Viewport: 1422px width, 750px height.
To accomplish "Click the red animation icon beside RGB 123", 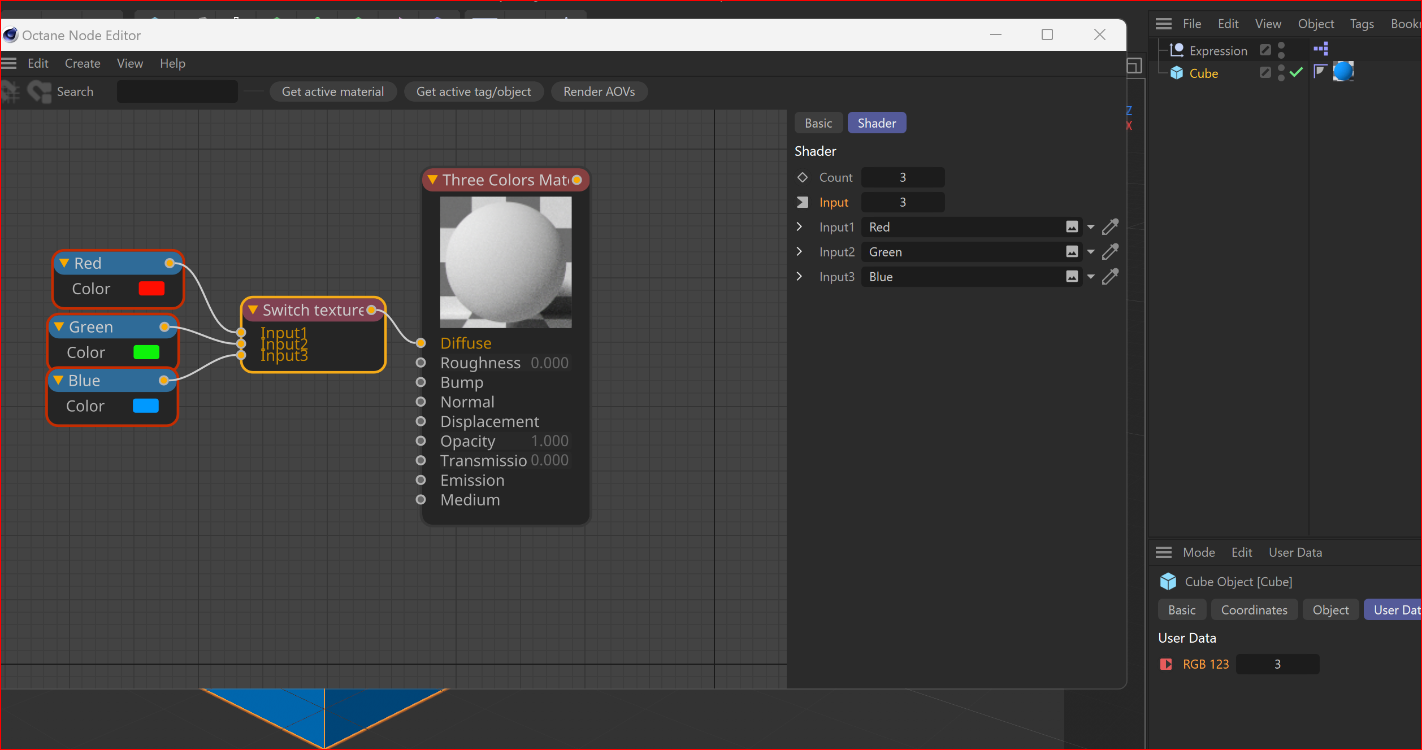I will [x=1165, y=664].
